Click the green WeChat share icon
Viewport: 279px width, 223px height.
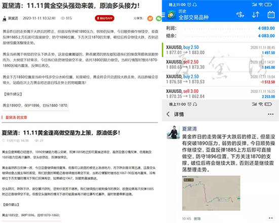coord(158,18)
